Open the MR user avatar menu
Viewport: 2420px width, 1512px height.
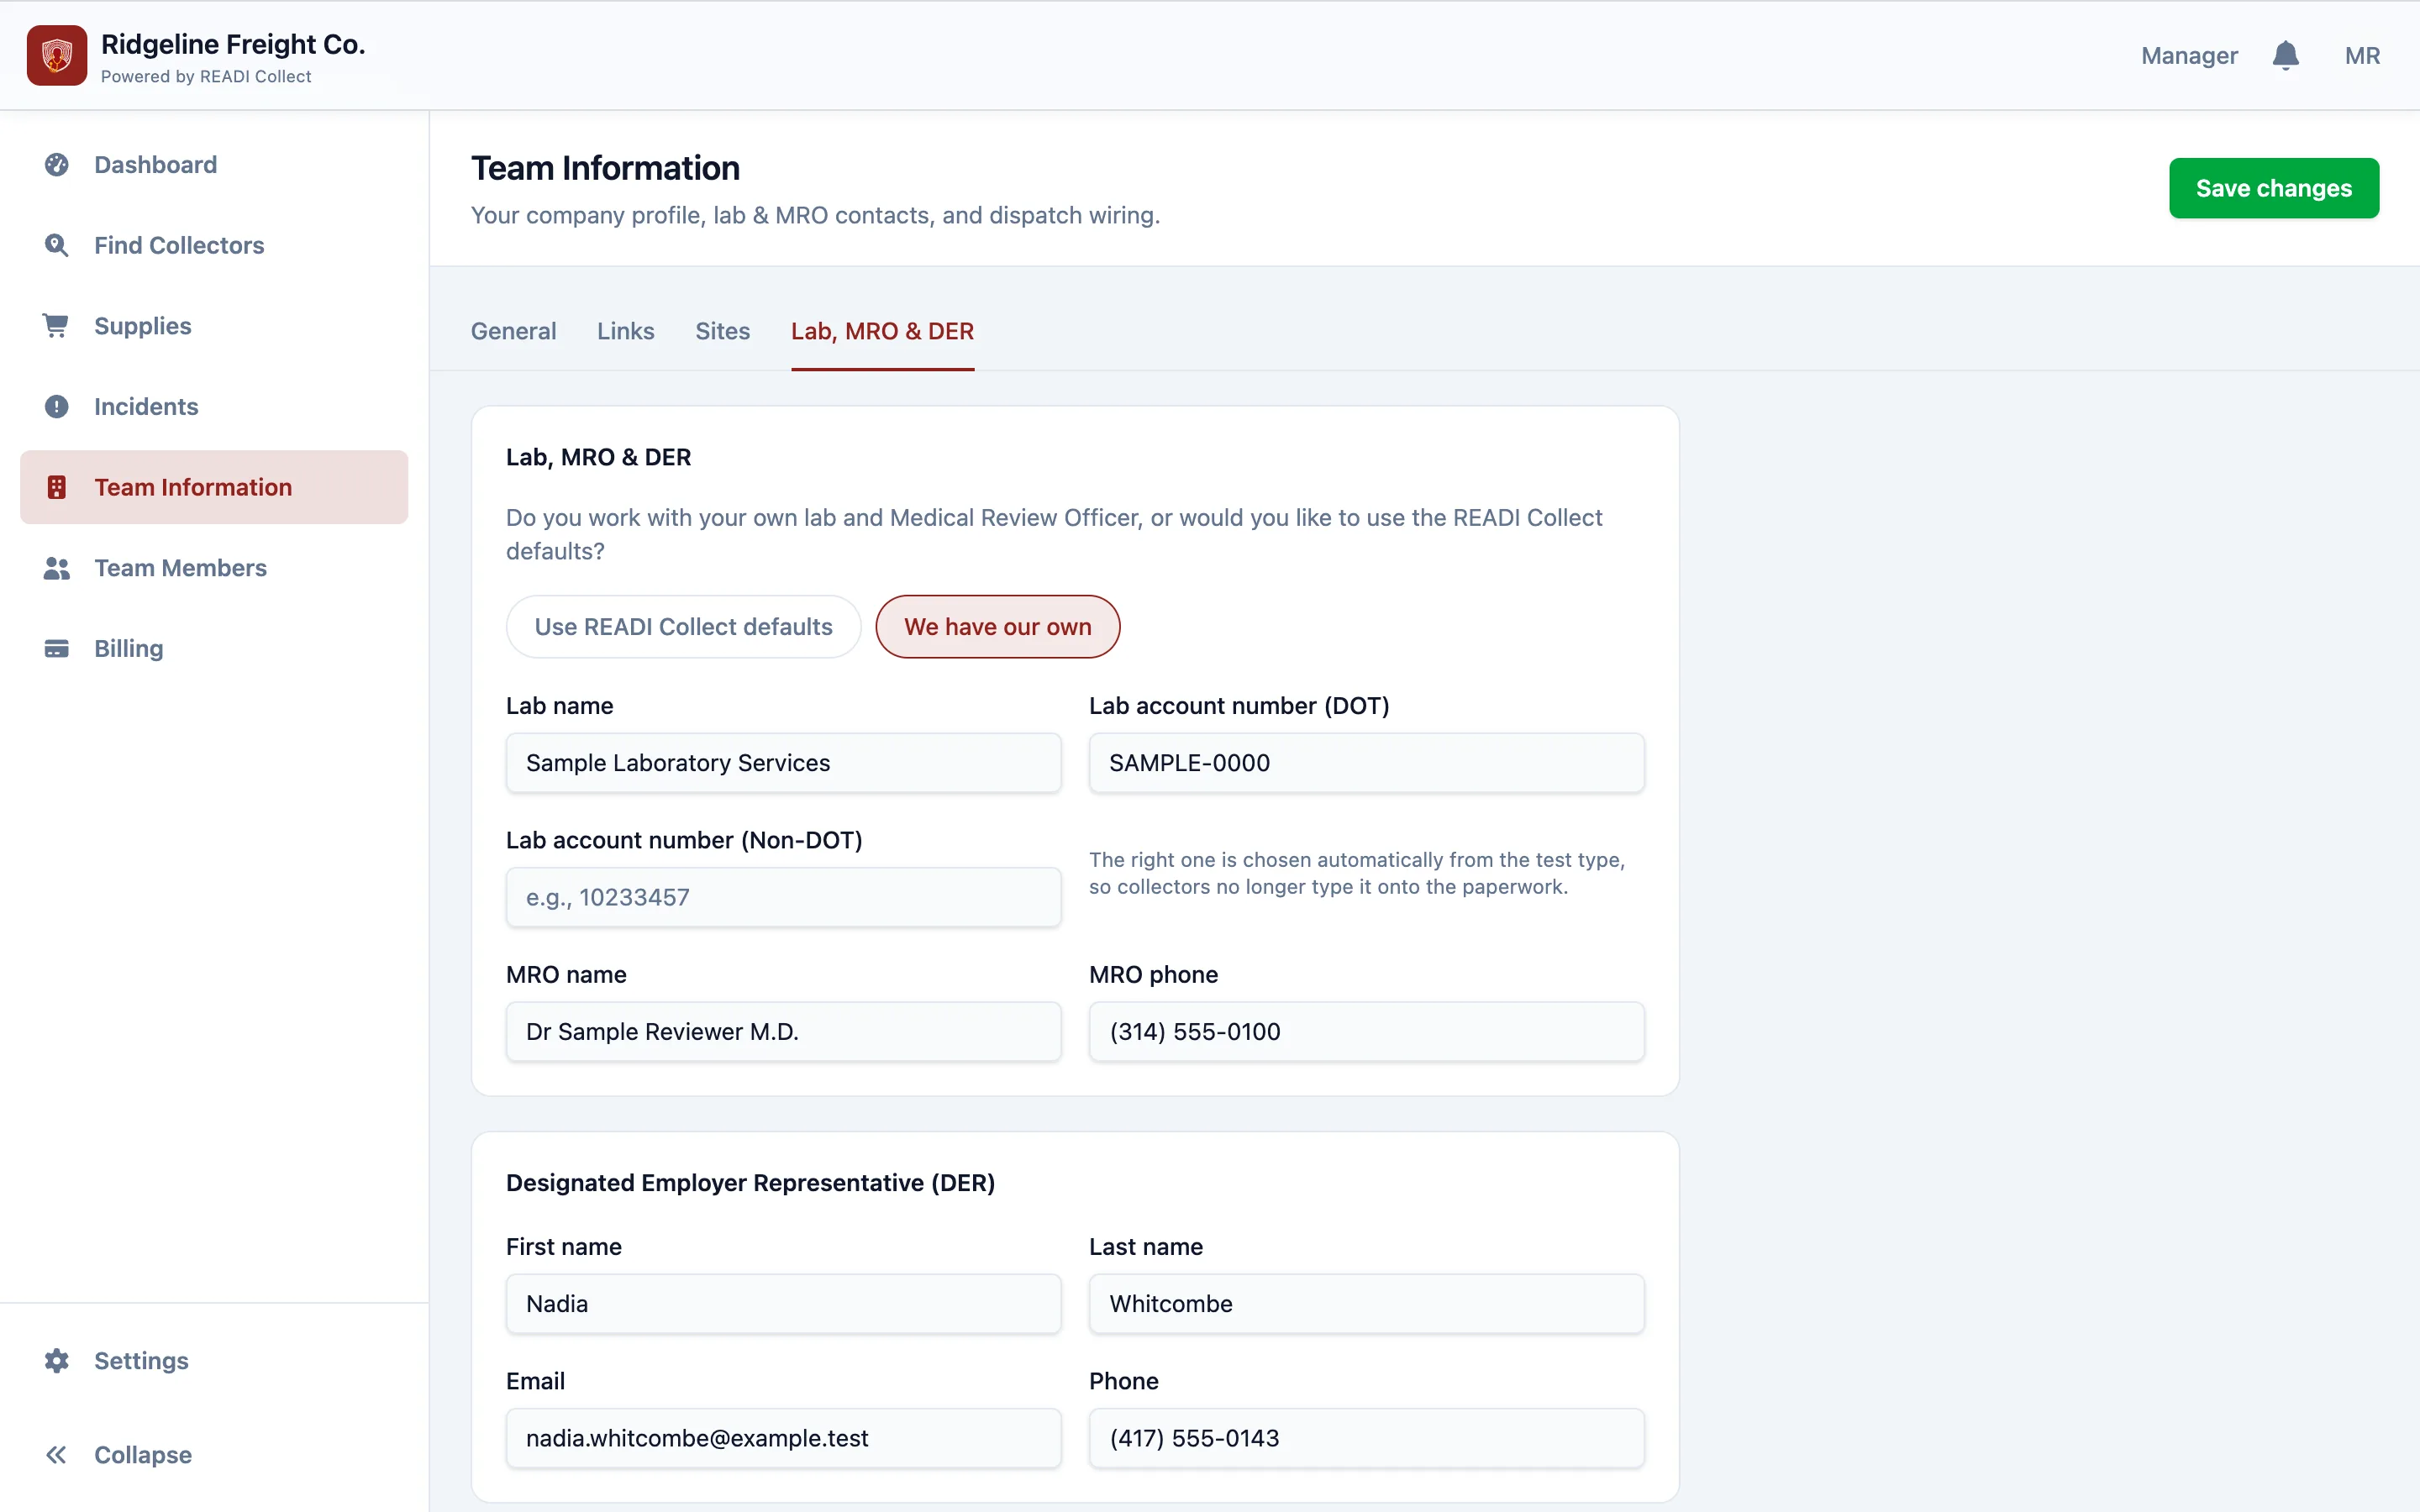pyautogui.click(x=2362, y=56)
